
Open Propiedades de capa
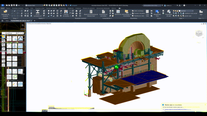coord(169,13)
